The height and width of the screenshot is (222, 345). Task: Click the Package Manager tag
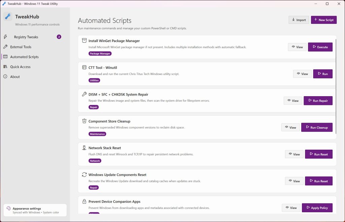100,53
